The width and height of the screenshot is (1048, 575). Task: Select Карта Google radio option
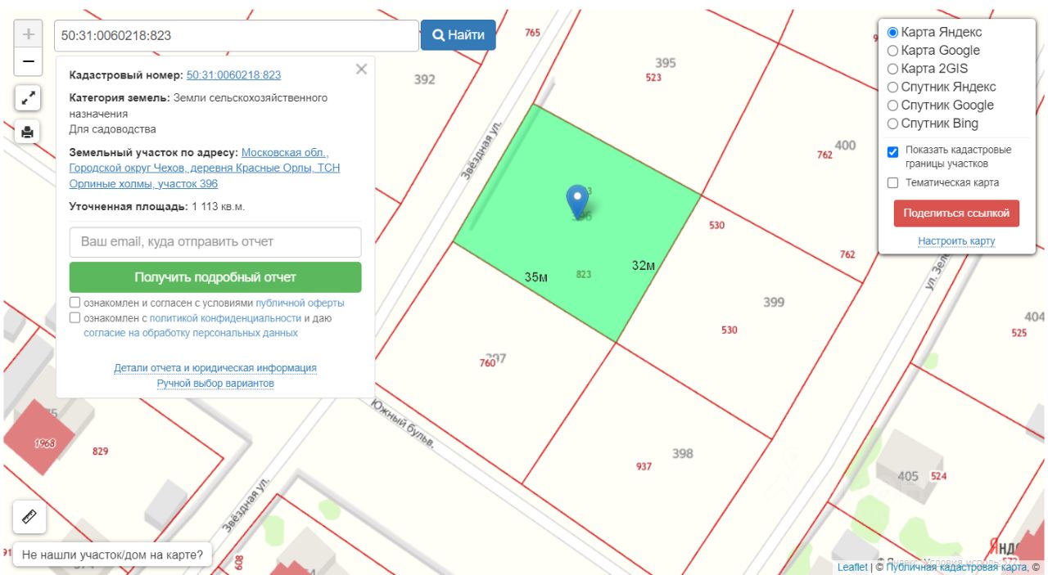point(892,51)
